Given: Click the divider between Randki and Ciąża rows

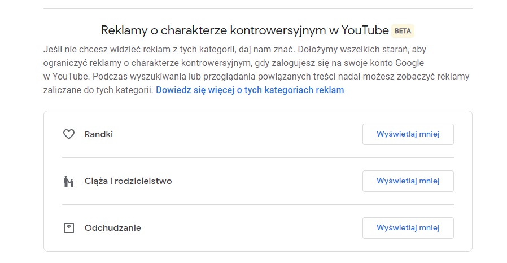Looking at the screenshot, I should (257, 157).
